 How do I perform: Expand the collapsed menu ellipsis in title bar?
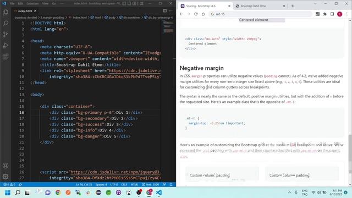coord(62,4)
